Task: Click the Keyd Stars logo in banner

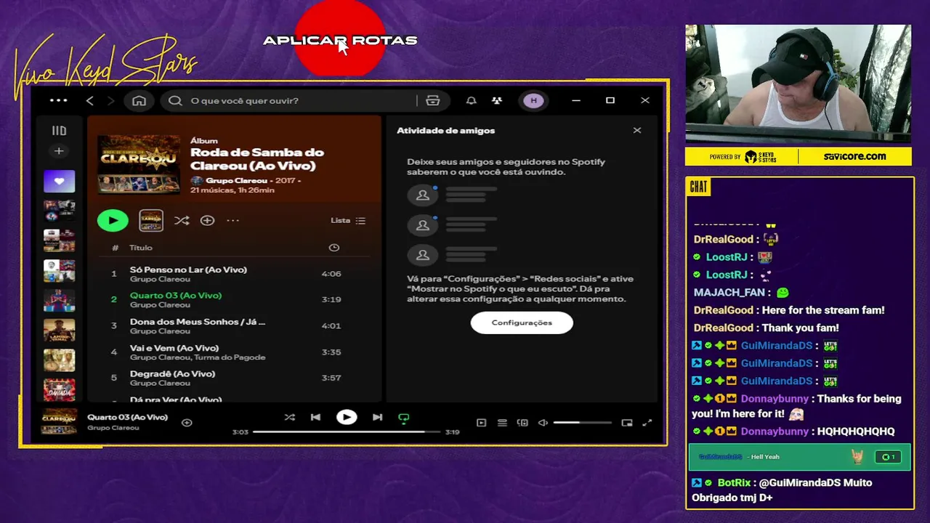Action: pyautogui.click(x=761, y=156)
